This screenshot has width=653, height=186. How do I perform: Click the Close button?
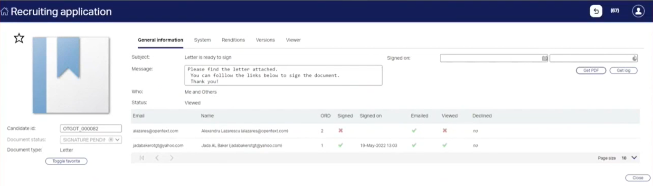pyautogui.click(x=638, y=178)
